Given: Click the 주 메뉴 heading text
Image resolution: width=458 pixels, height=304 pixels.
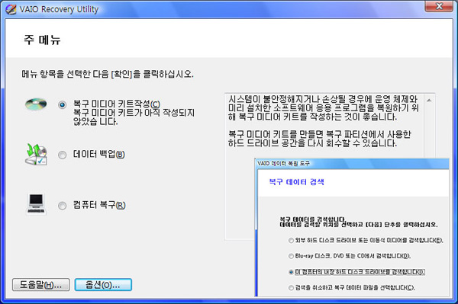Looking at the screenshot, I should [42, 40].
